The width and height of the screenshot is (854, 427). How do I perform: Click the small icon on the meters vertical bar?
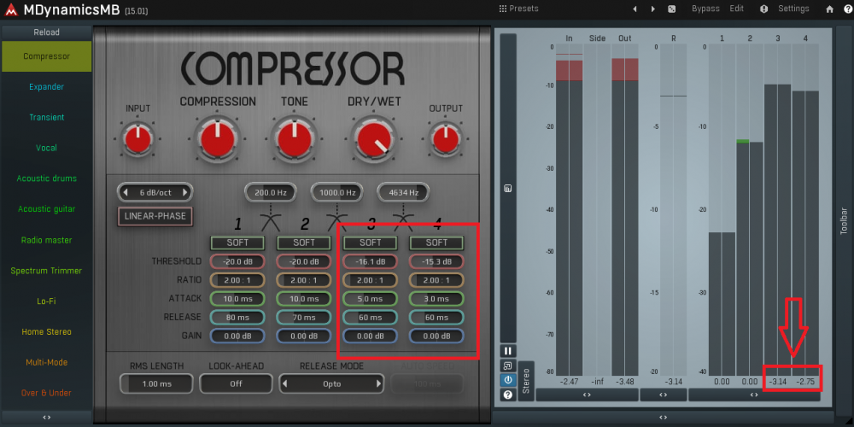point(507,189)
